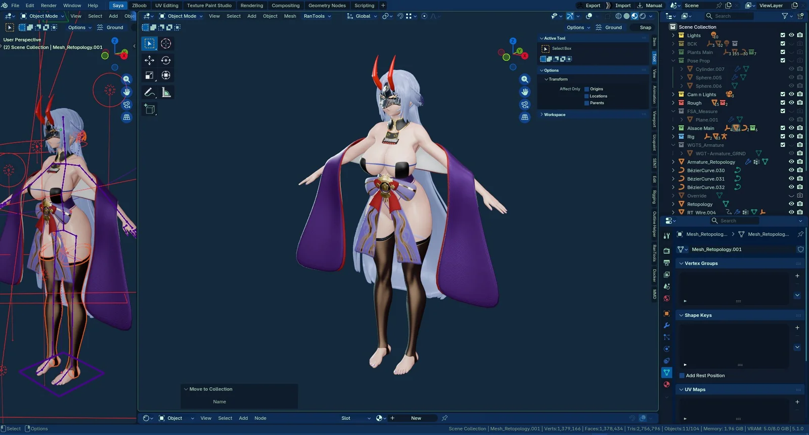Select the Select Box tool in toolbar
This screenshot has height=435, width=809.
[x=149, y=43]
